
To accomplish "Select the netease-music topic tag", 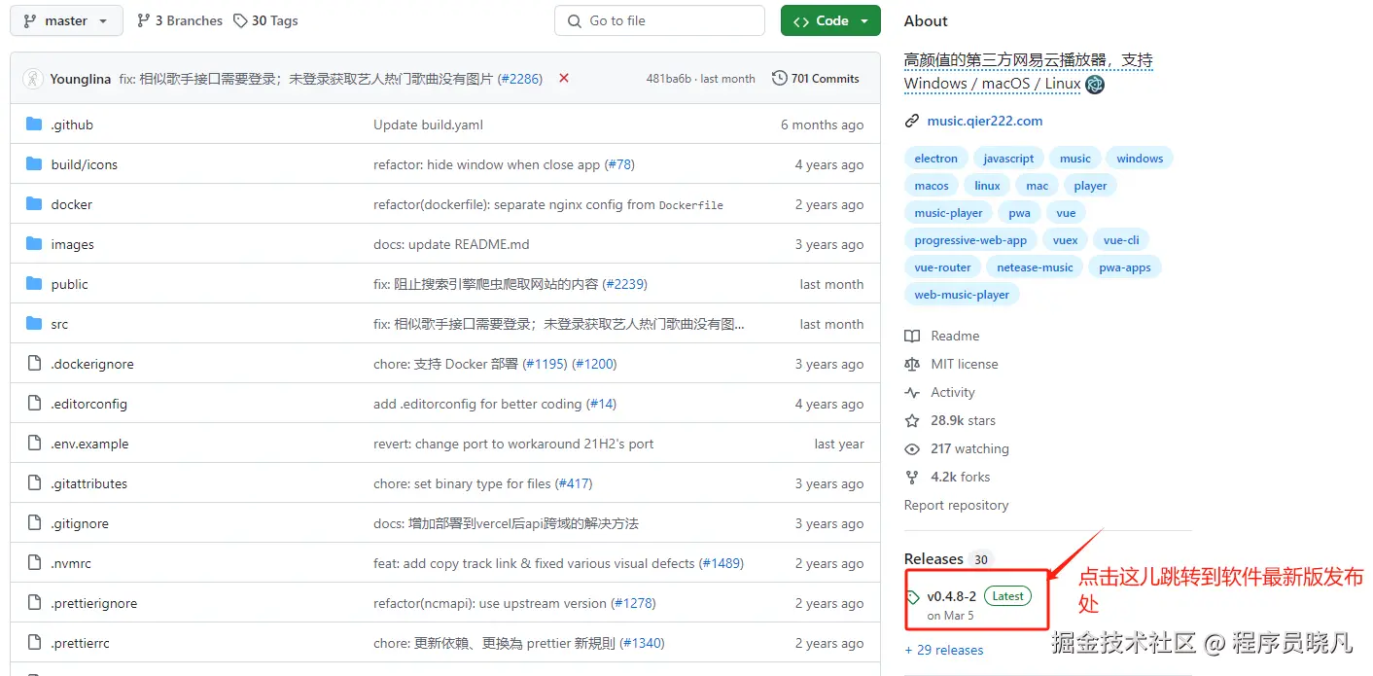I will (1035, 267).
